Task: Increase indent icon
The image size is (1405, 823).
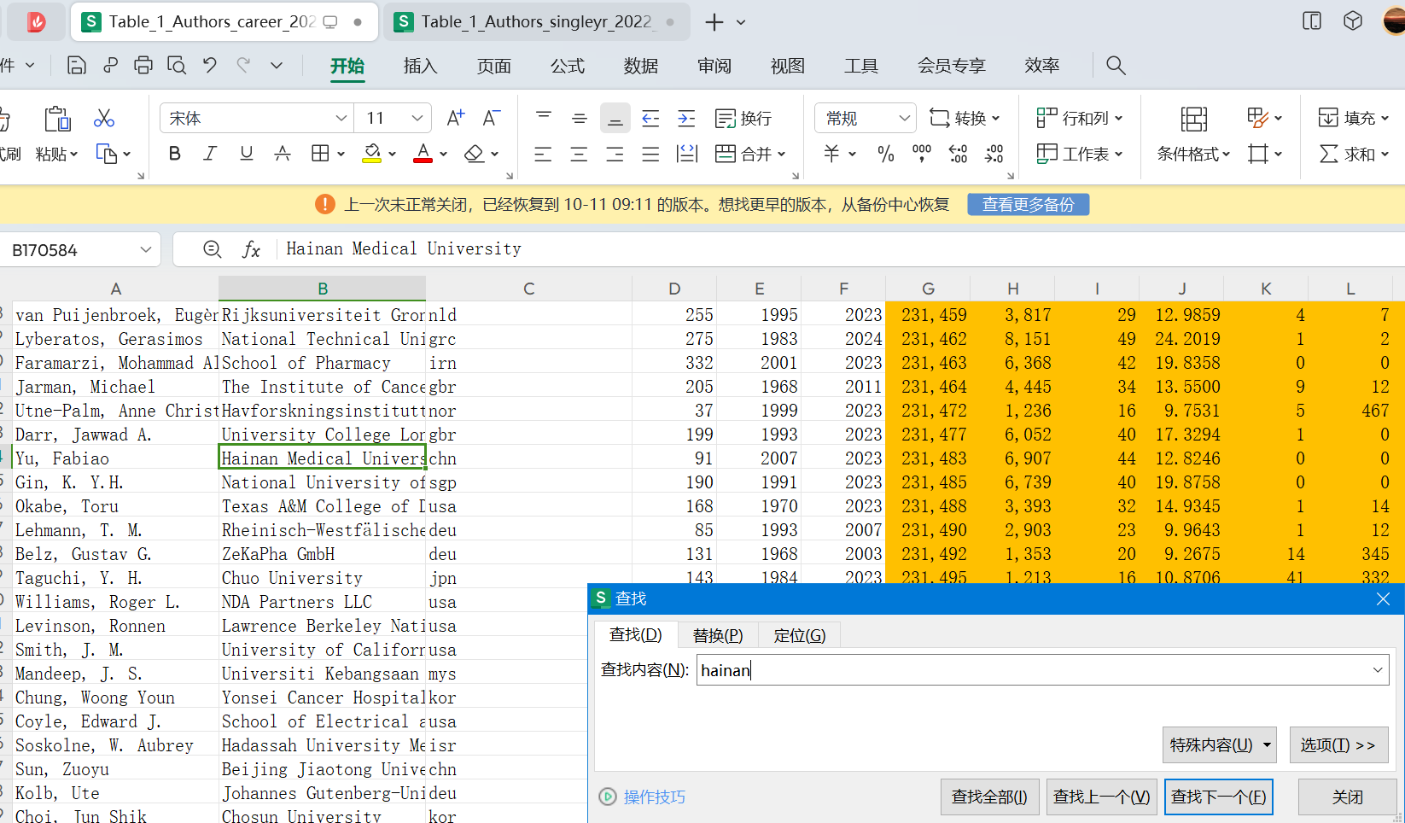Action: pos(686,118)
